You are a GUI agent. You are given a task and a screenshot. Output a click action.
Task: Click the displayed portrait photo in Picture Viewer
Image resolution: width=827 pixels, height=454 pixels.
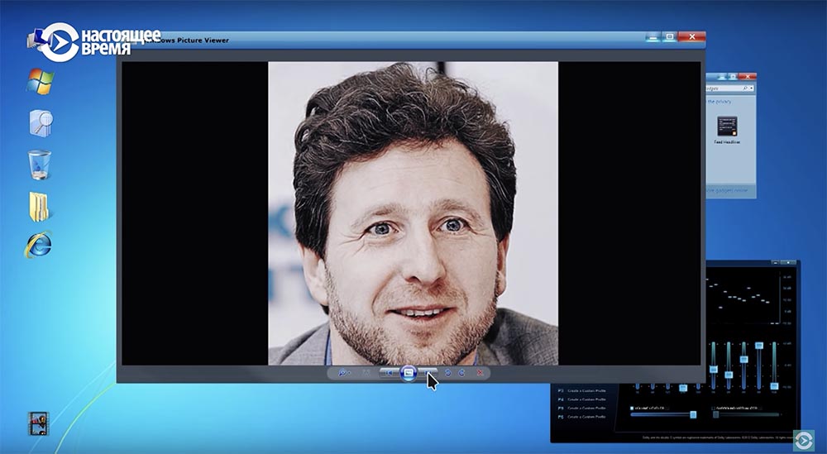pos(413,213)
